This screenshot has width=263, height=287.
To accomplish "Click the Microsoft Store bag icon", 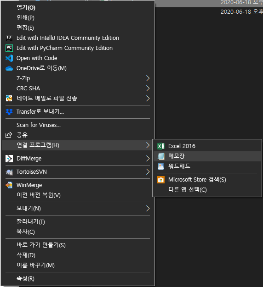I will click(x=161, y=180).
